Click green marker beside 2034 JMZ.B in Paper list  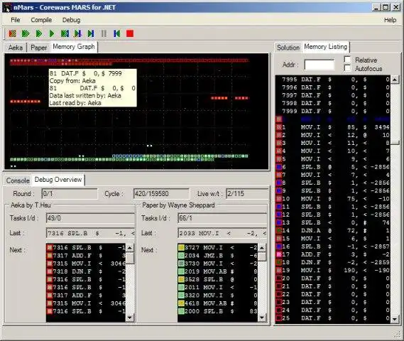pyautogui.click(x=181, y=256)
